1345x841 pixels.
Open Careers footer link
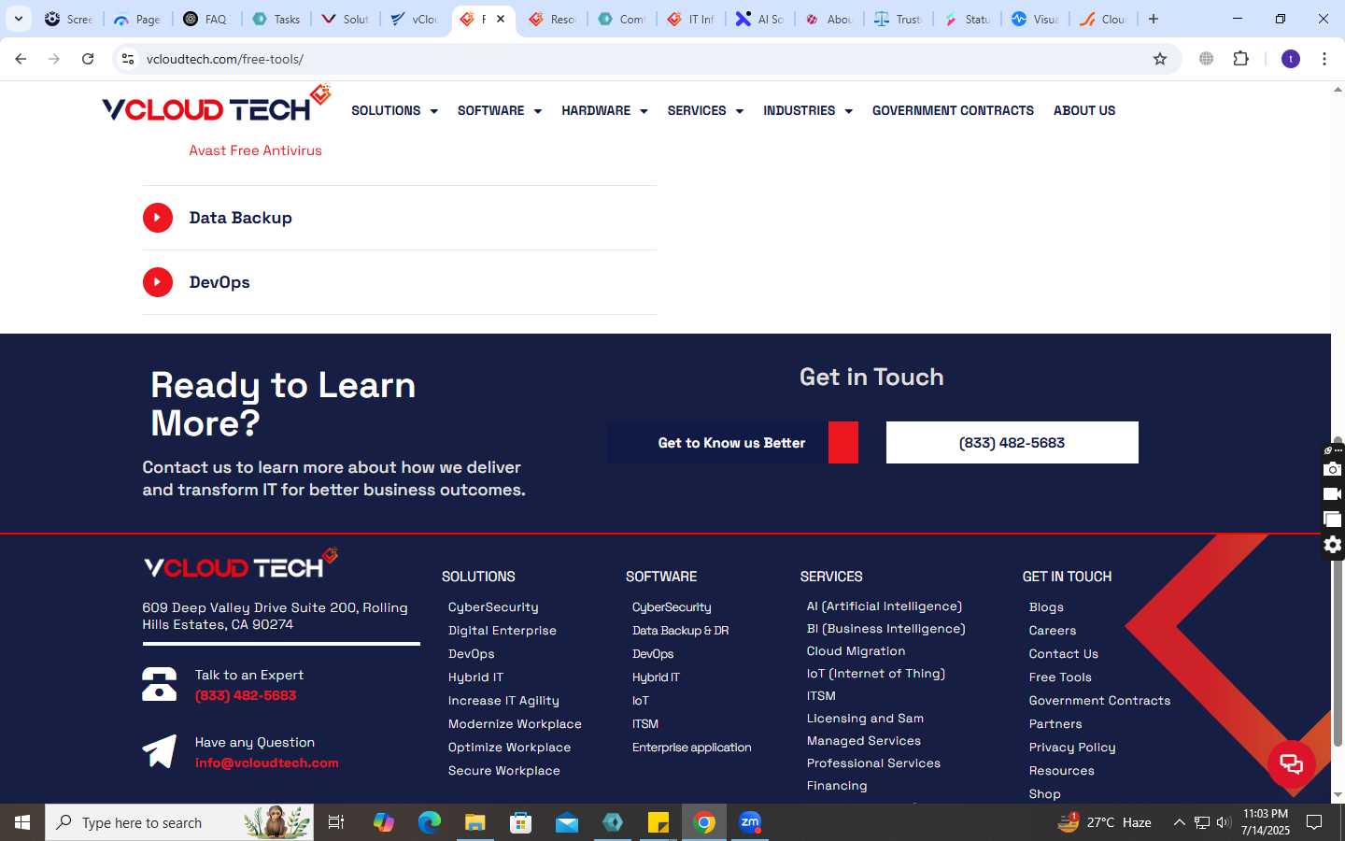click(1053, 631)
